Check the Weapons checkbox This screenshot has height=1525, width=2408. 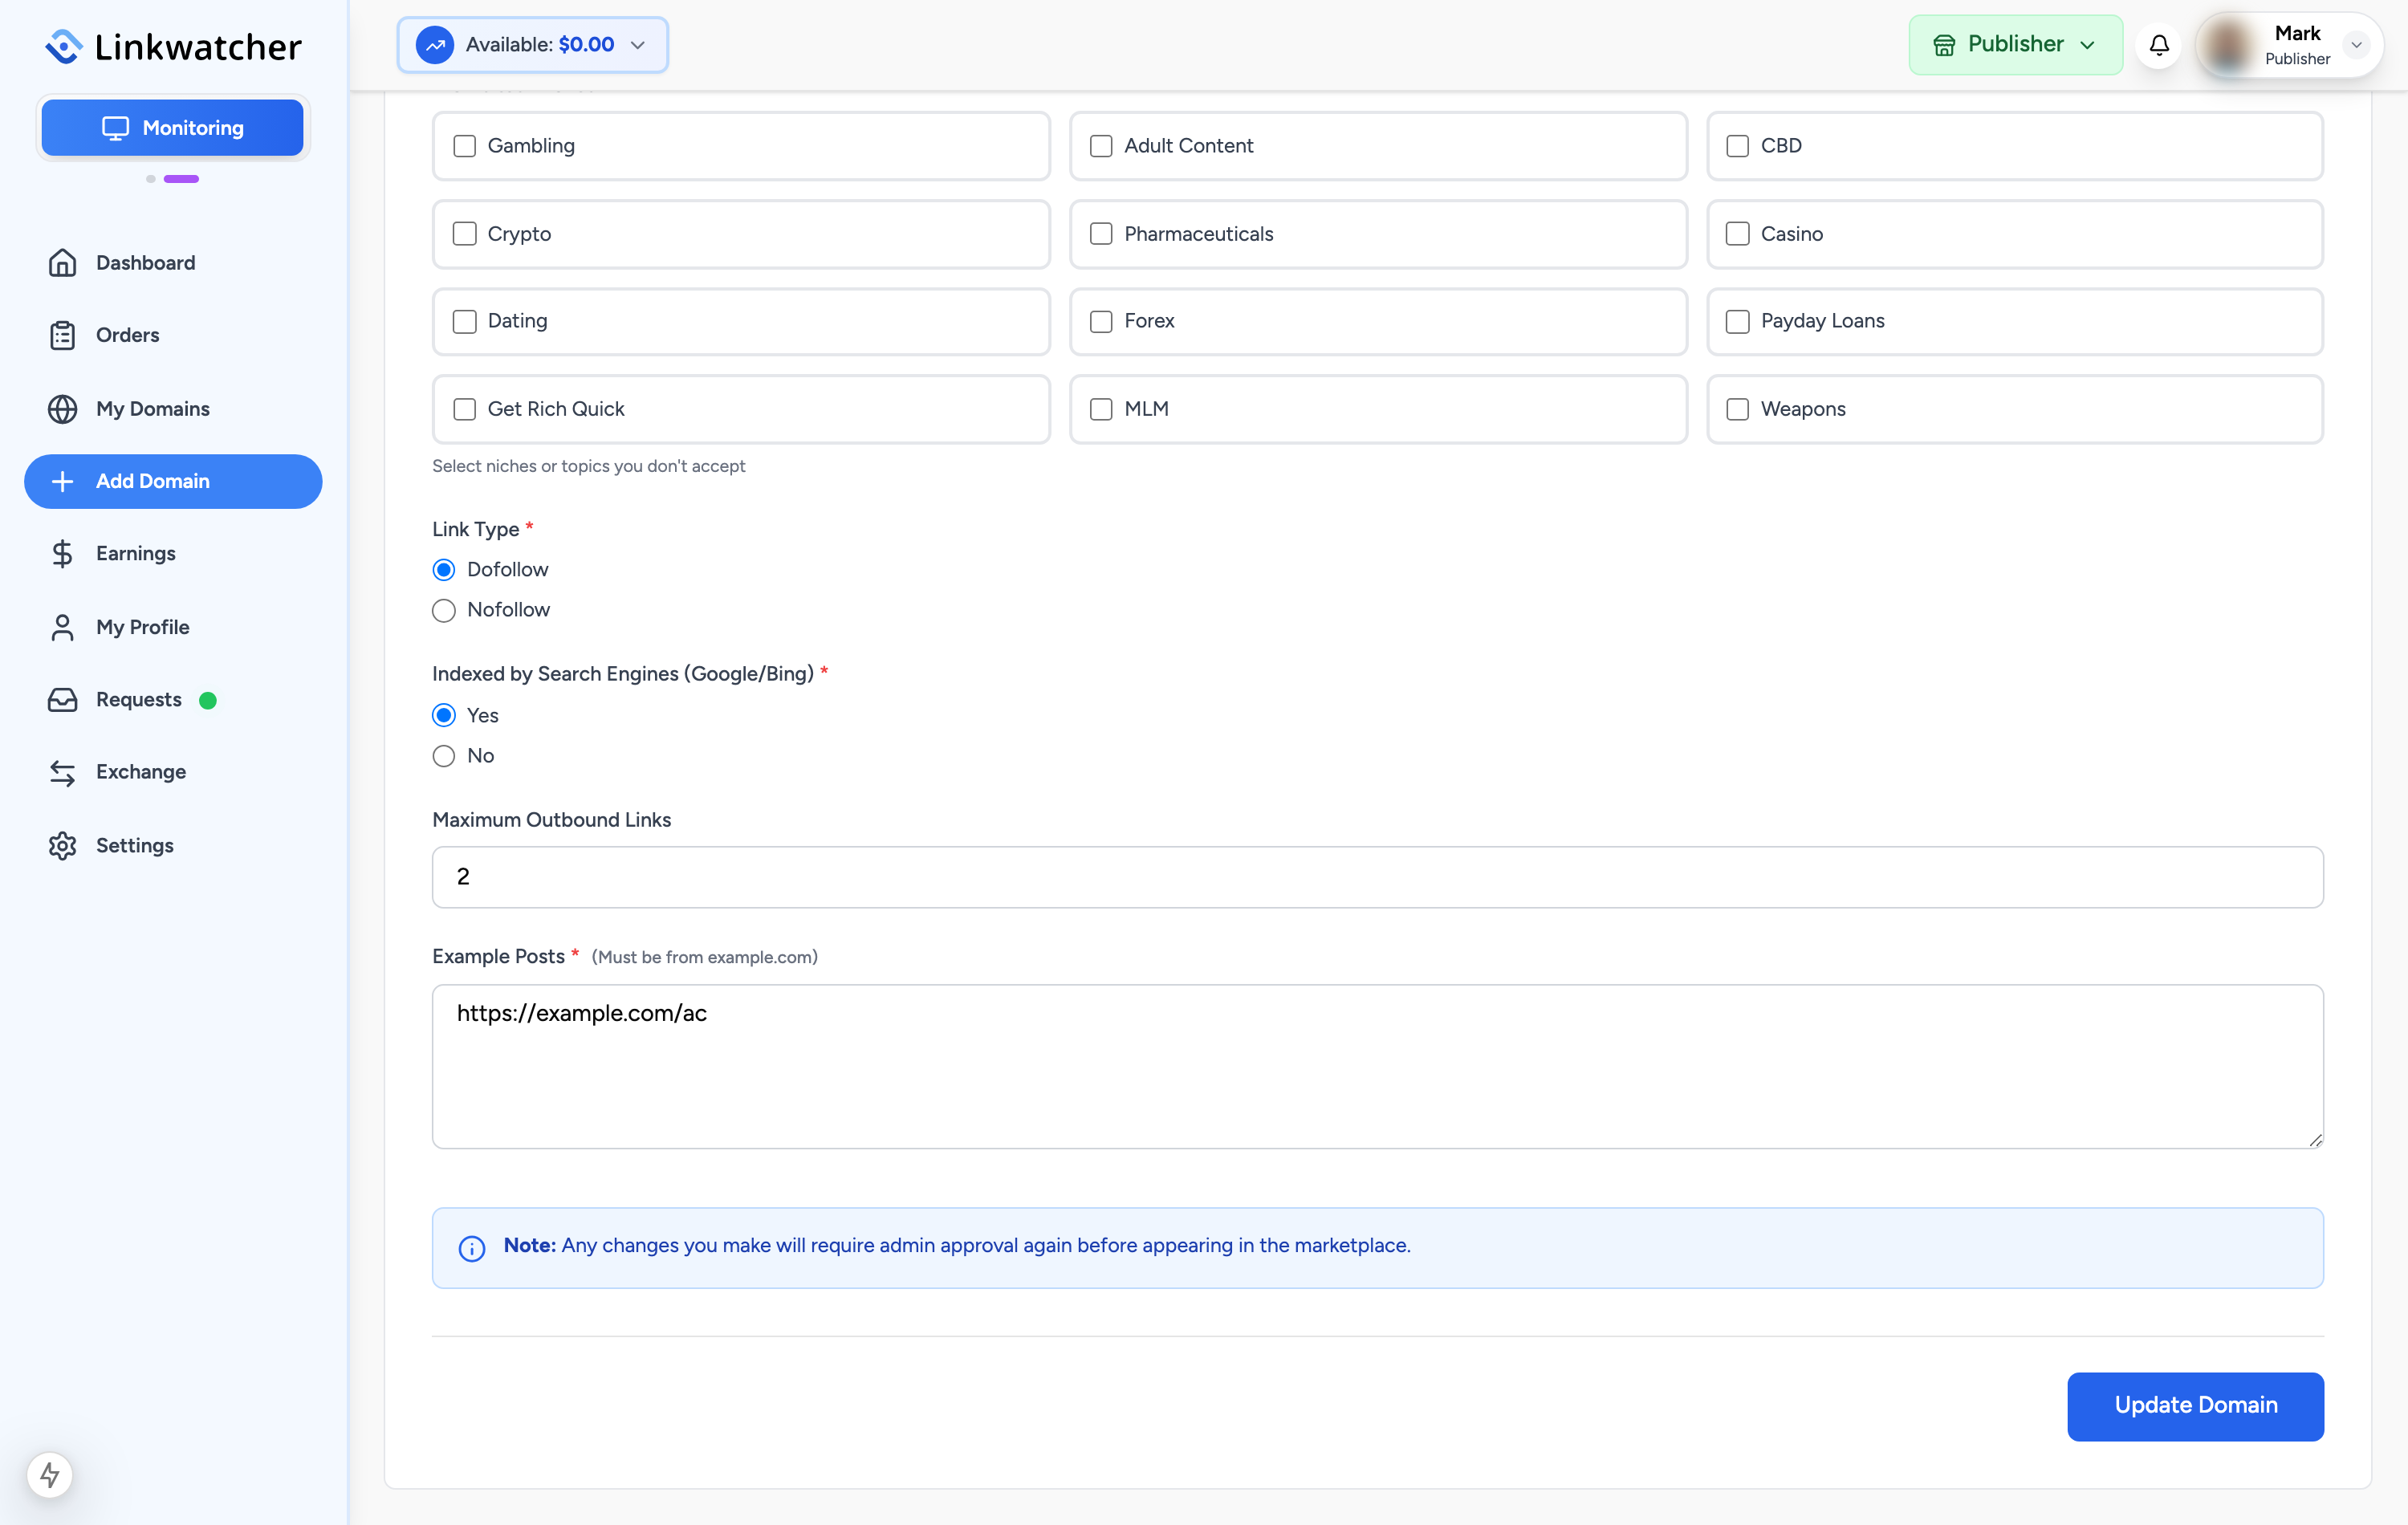point(1738,409)
